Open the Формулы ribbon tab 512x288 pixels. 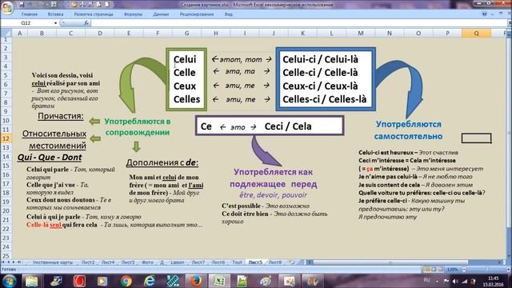click(x=134, y=14)
